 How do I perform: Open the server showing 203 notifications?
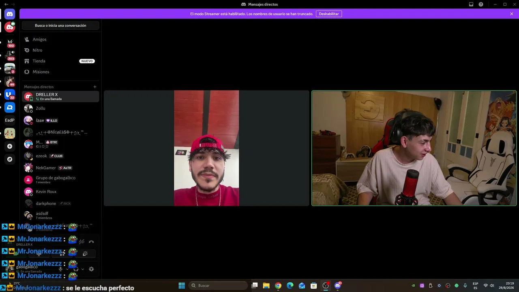click(x=10, y=55)
